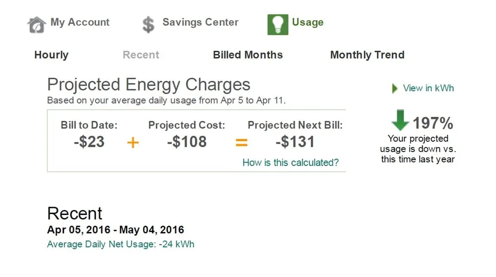This screenshot has height=277, width=496.
Task: Click the Average Daily Net Usage text
Action: [x=121, y=244]
